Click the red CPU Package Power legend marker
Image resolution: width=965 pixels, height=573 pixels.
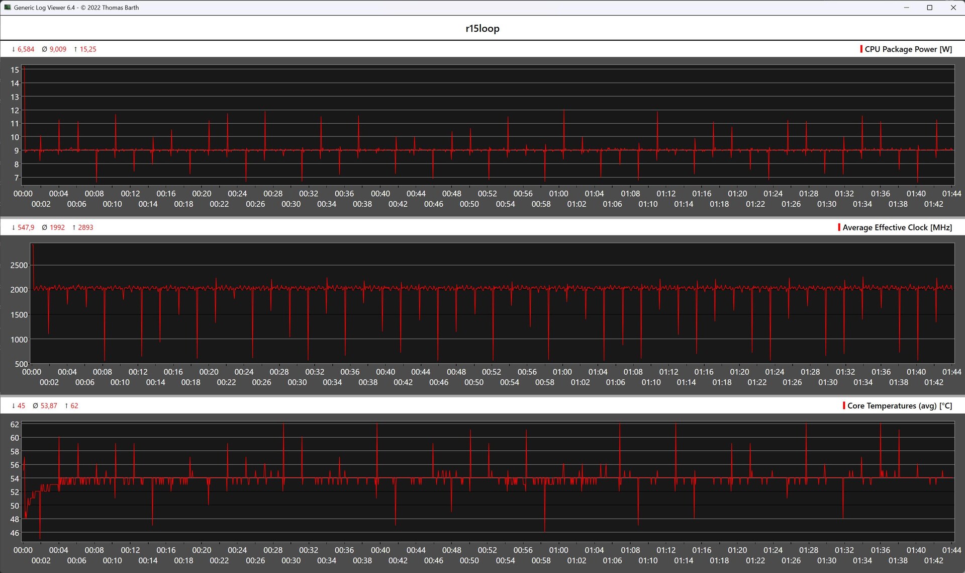tap(861, 49)
